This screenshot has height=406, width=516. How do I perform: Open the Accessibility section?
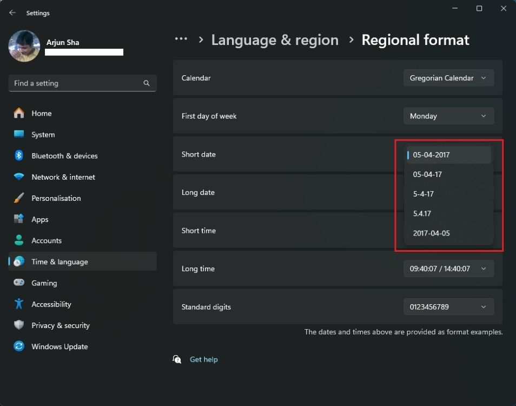click(x=50, y=304)
